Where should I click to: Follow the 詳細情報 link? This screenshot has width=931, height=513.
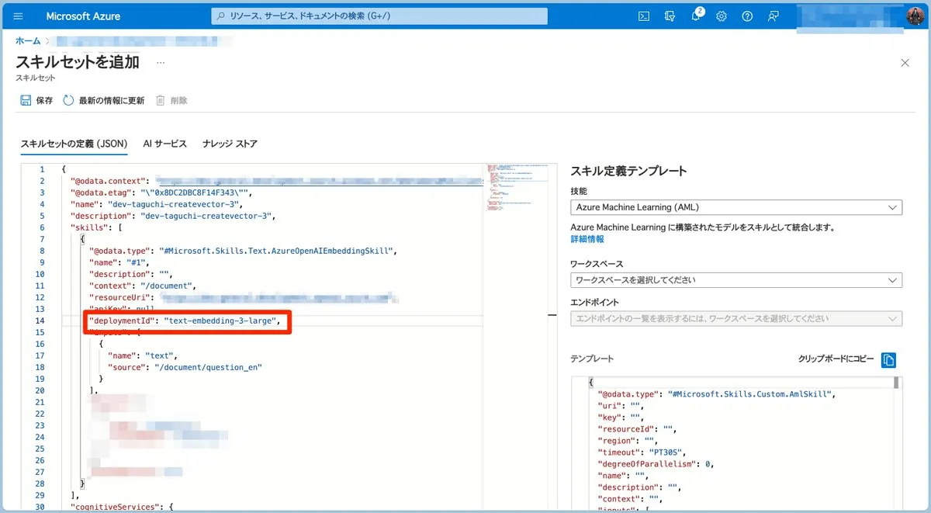587,240
